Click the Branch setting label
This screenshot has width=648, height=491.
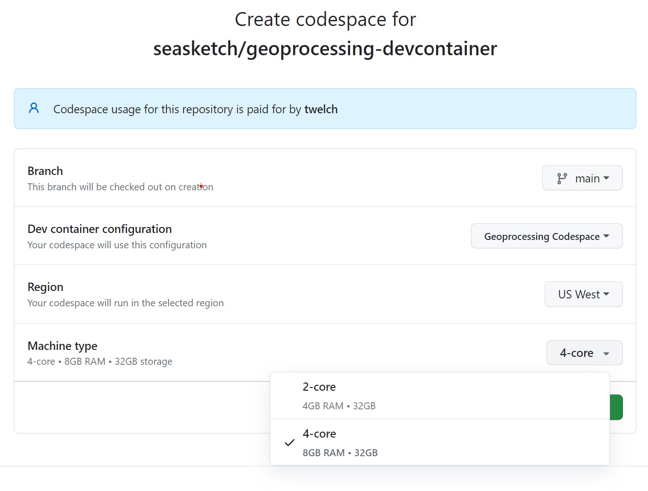click(45, 171)
